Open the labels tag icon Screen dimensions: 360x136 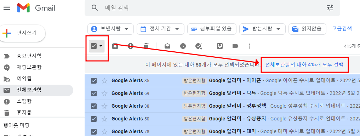tap(235, 46)
